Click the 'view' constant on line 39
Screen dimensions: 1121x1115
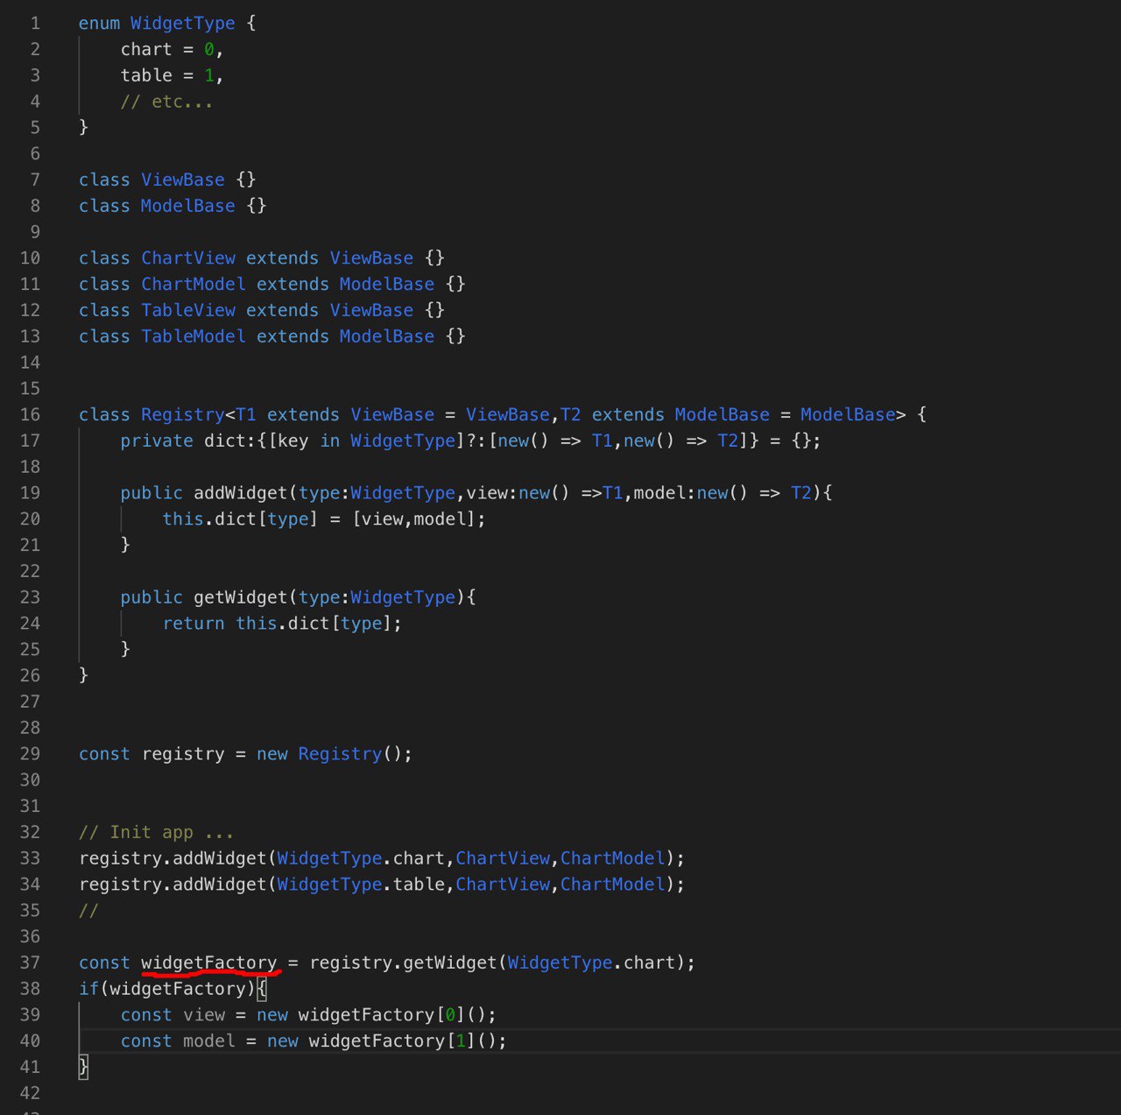(x=204, y=1015)
